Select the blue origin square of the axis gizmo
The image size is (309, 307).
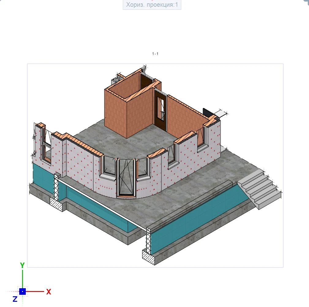(22, 291)
